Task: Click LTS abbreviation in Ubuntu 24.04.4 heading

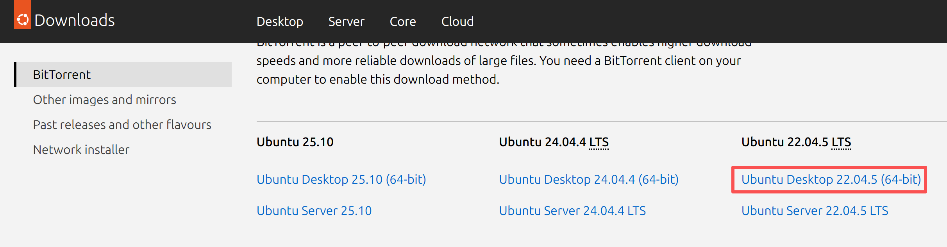Action: (x=599, y=142)
